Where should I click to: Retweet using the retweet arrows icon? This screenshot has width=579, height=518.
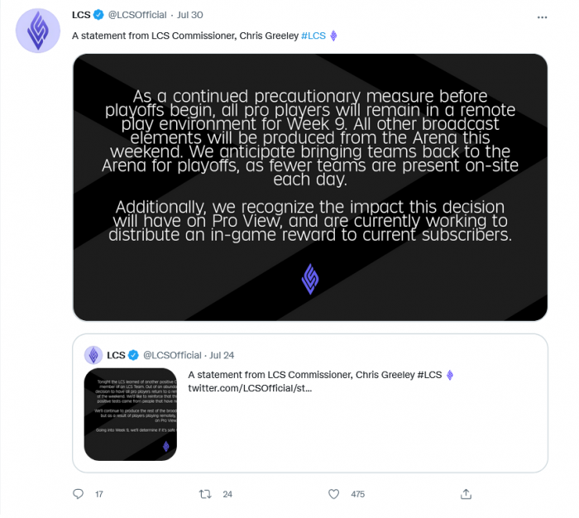[x=206, y=494]
